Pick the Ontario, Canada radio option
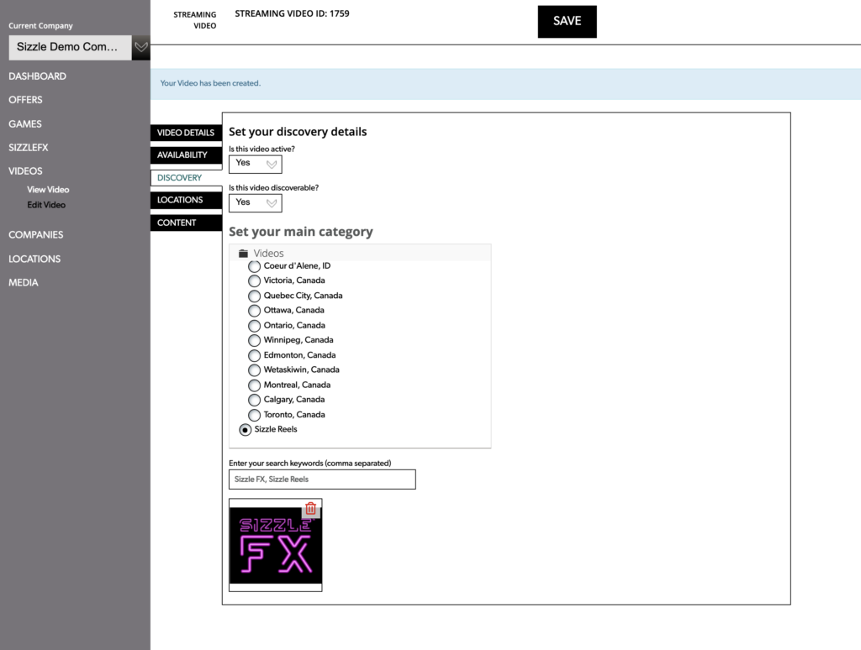This screenshot has width=861, height=650. pos(254,326)
